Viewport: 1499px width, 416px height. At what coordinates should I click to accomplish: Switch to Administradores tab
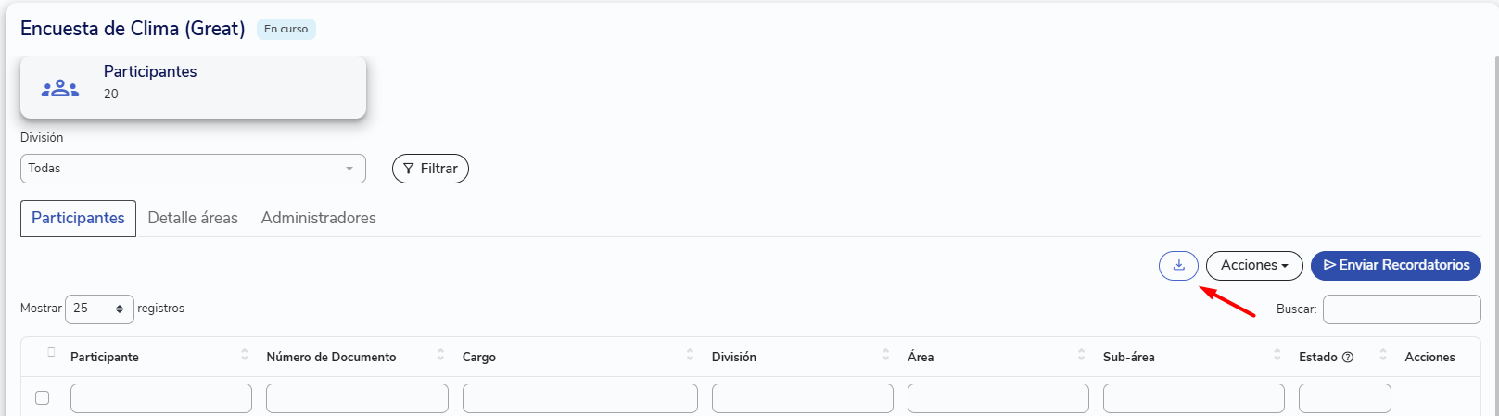(318, 218)
